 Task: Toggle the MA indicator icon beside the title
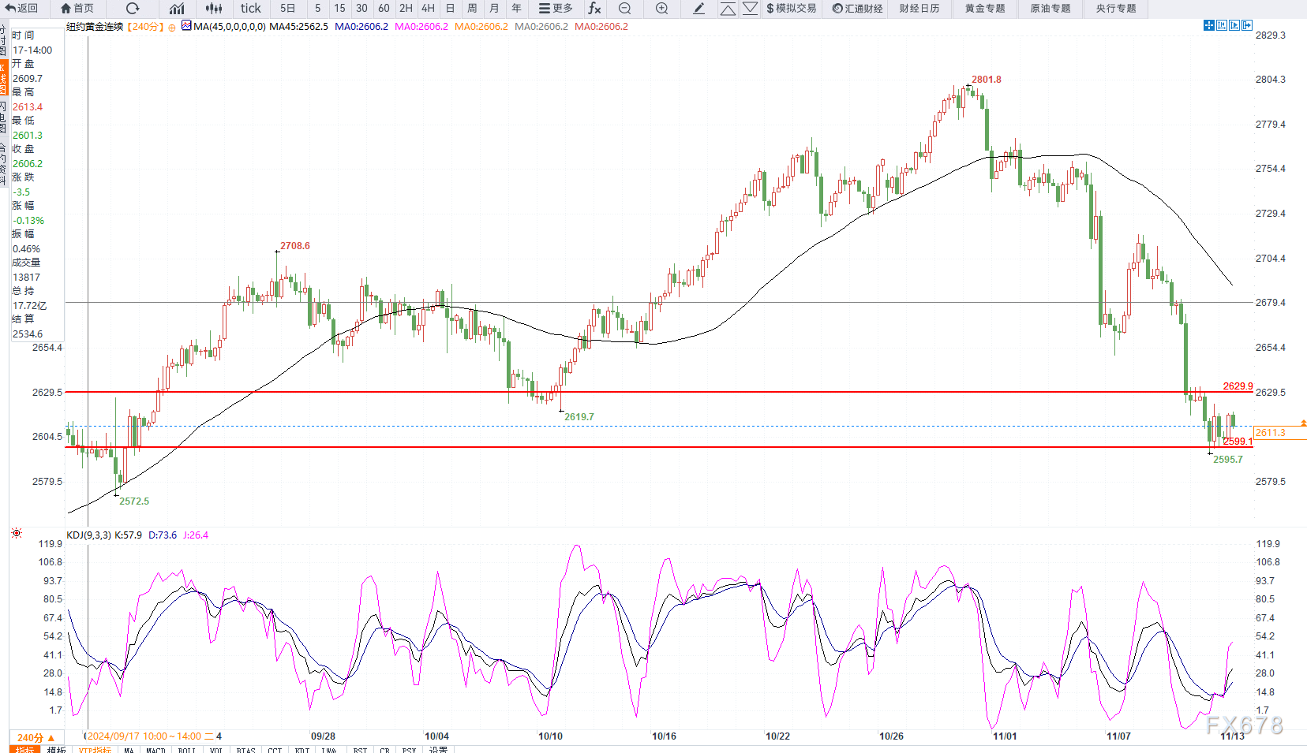(186, 26)
